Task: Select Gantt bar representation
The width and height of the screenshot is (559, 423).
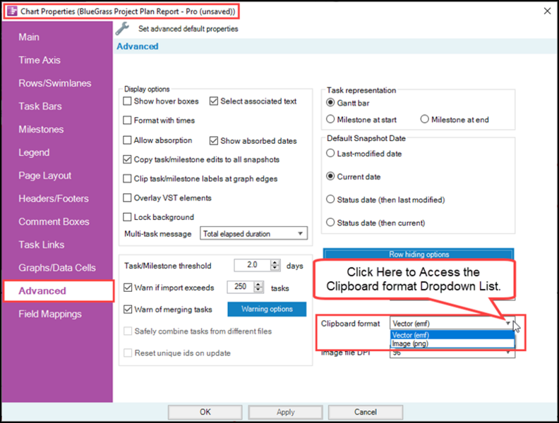Action: [330, 103]
